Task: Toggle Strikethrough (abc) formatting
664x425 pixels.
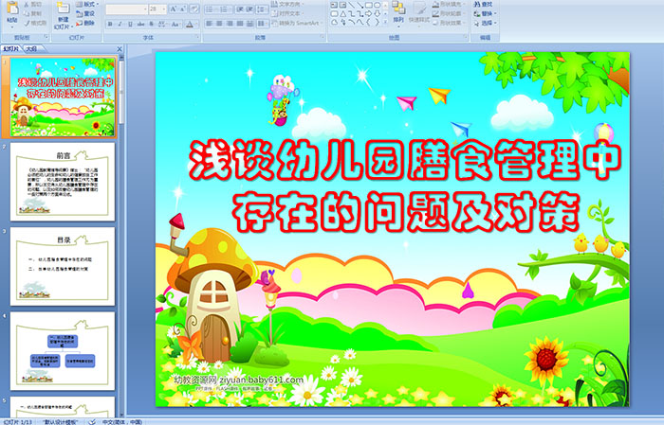Action: [140, 24]
